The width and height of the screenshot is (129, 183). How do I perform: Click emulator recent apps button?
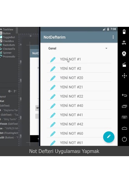click(x=124, y=106)
